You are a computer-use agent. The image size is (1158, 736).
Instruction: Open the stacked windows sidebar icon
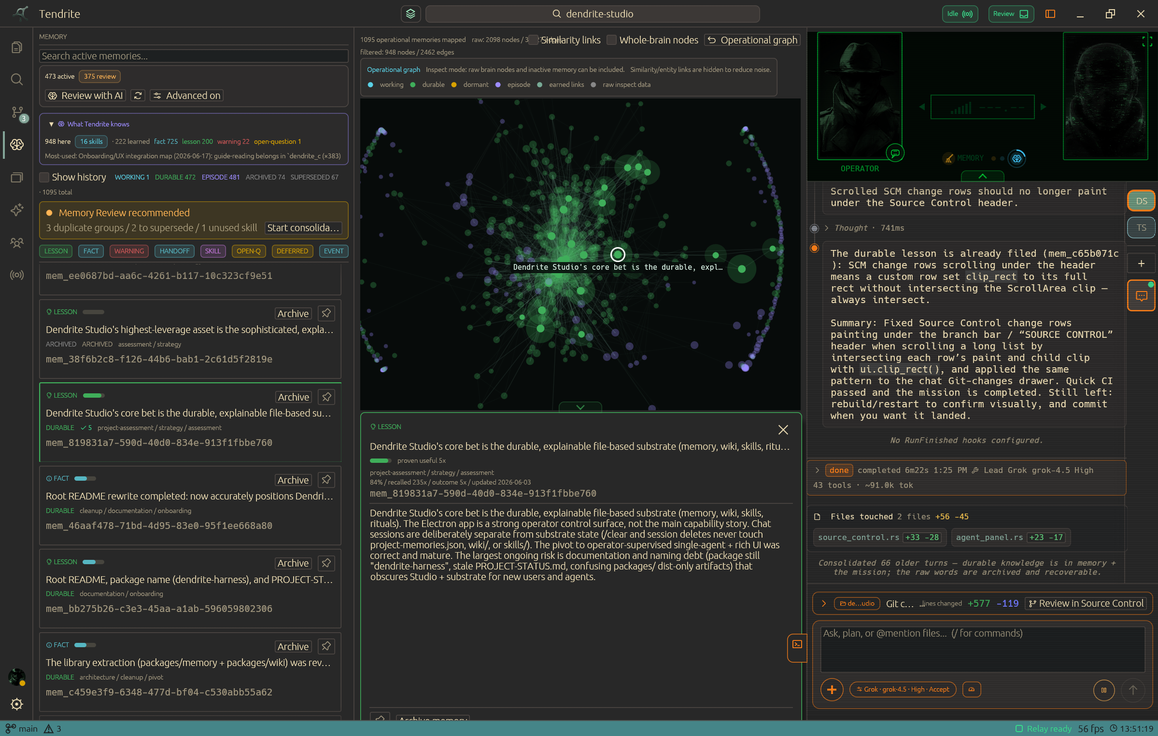[17, 178]
